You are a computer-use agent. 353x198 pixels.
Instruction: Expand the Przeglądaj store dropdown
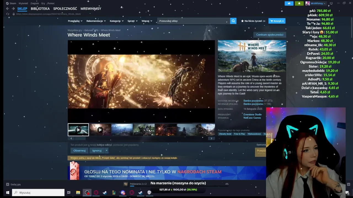[x=75, y=21]
